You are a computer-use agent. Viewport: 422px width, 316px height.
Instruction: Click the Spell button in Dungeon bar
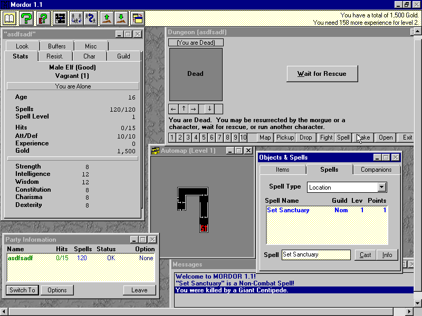click(x=343, y=137)
